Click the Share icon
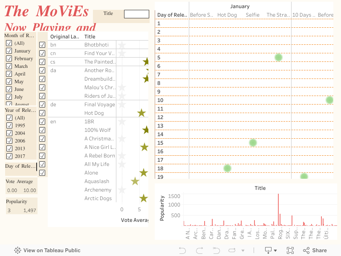 306,250
